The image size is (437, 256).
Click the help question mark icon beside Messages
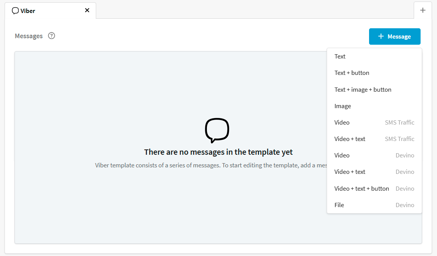tap(52, 36)
